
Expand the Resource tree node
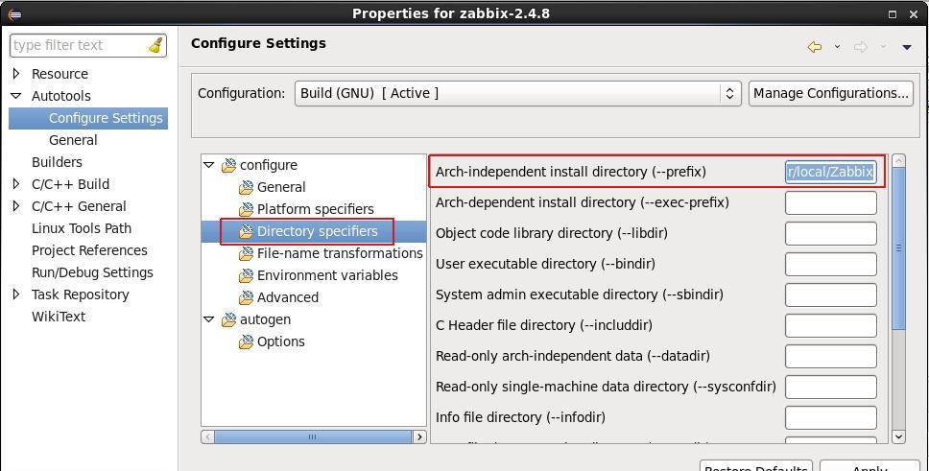(16, 74)
